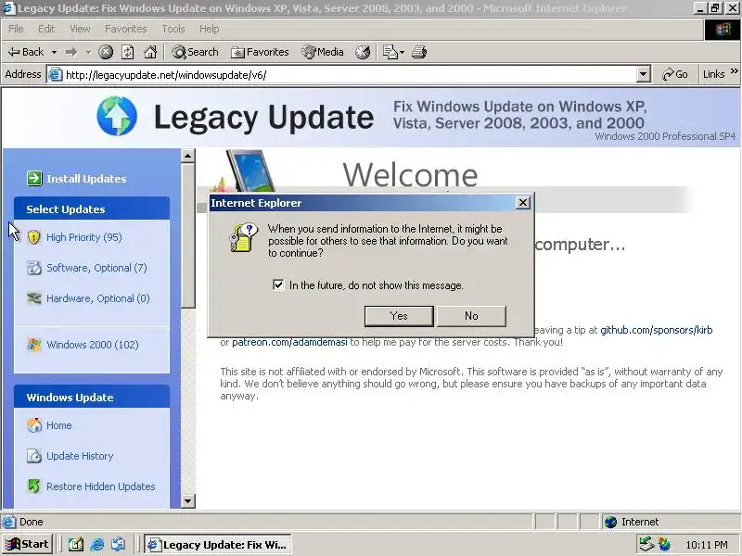Click the Forward arrow toolbar button

(x=71, y=52)
